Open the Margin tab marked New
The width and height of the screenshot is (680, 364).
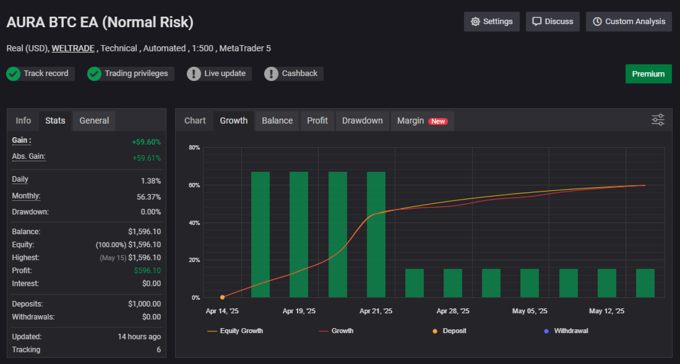421,121
